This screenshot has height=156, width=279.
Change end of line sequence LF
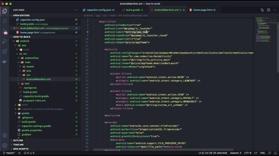(x=256, y=153)
